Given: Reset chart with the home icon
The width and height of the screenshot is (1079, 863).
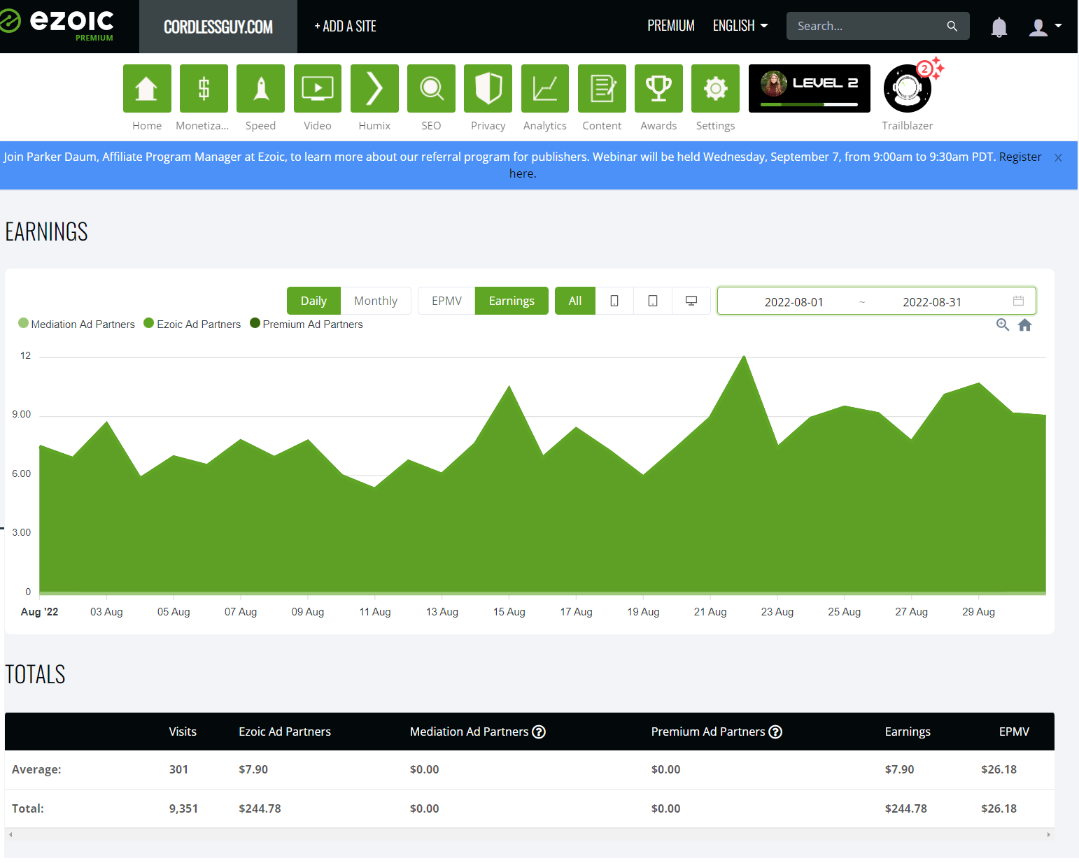Looking at the screenshot, I should pyautogui.click(x=1024, y=324).
